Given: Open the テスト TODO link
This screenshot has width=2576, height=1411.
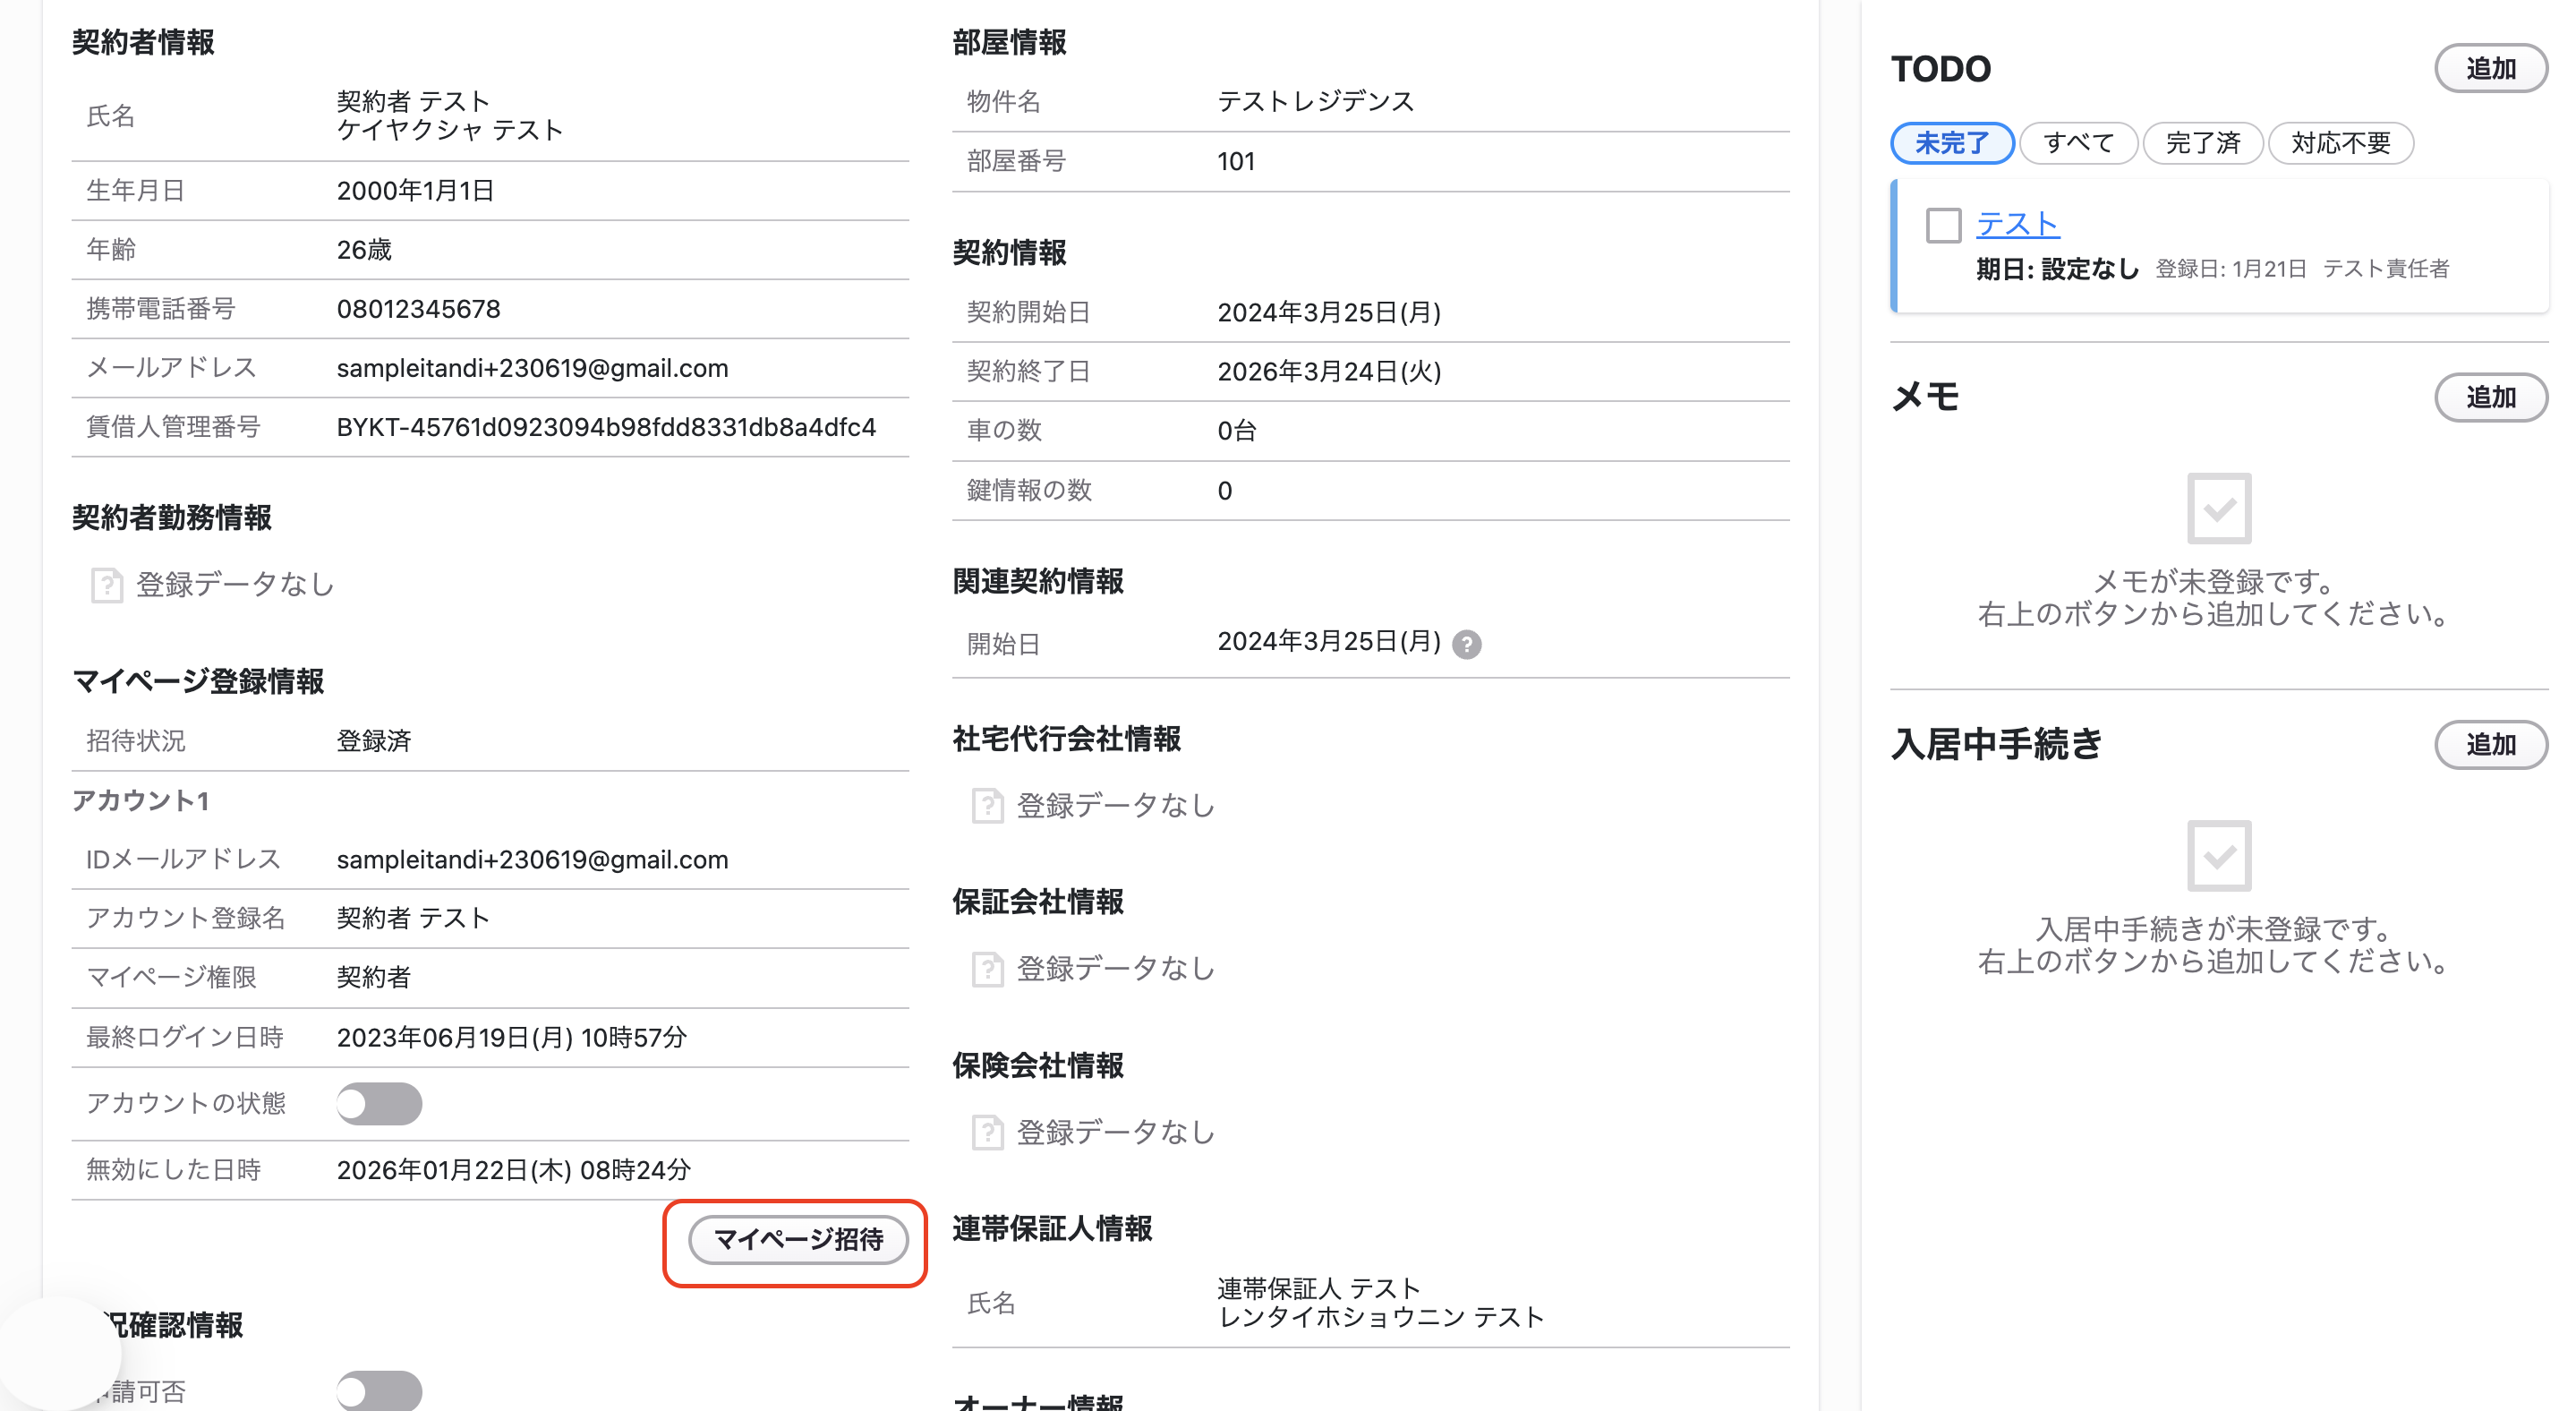Looking at the screenshot, I should 2017,224.
